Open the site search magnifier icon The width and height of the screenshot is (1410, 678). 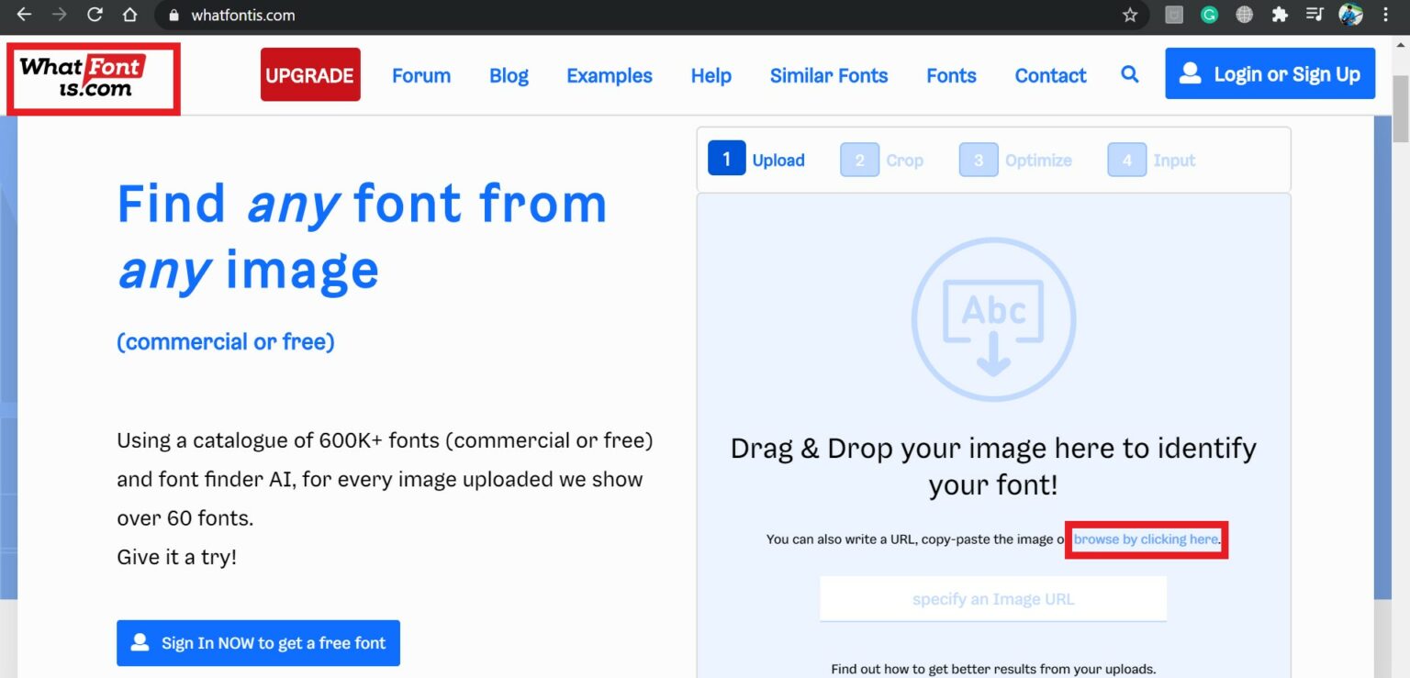[x=1129, y=74]
